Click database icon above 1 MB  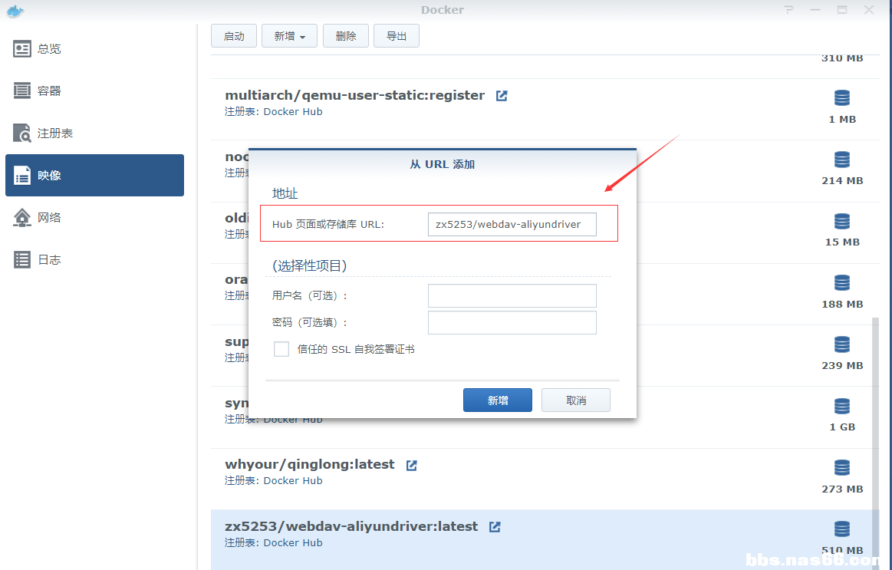point(842,98)
